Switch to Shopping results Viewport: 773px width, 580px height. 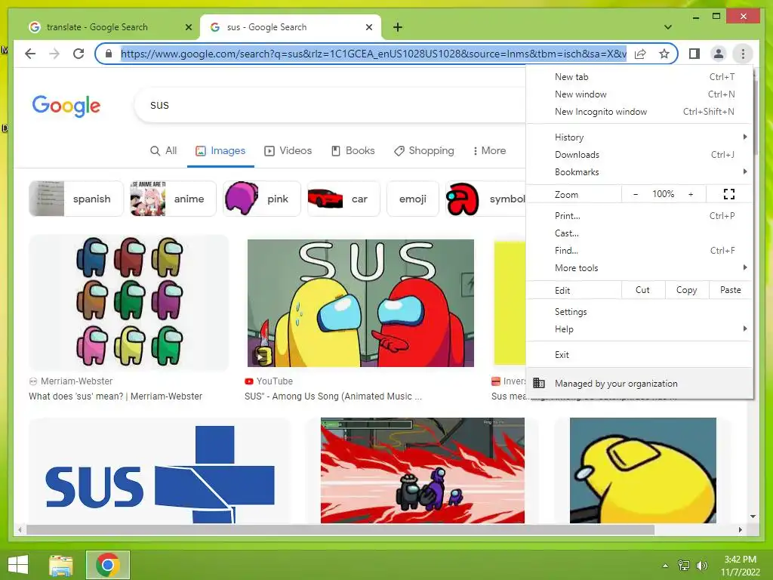[x=424, y=150]
